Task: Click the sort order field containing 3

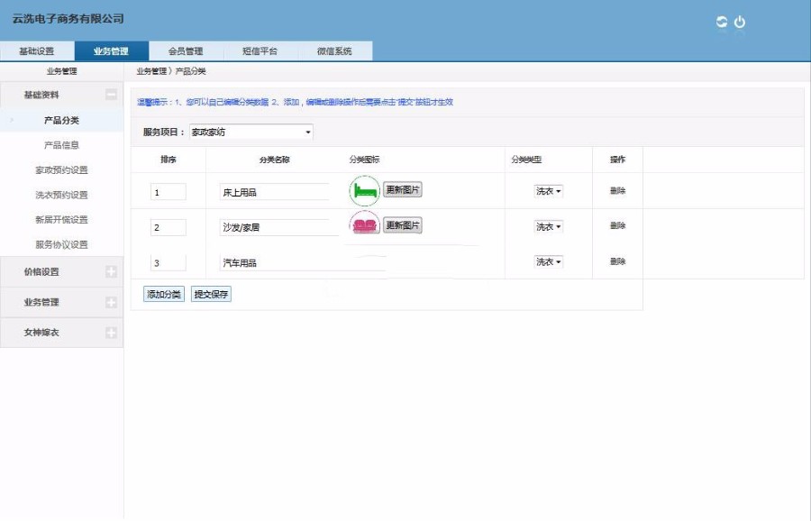Action: click(x=169, y=263)
